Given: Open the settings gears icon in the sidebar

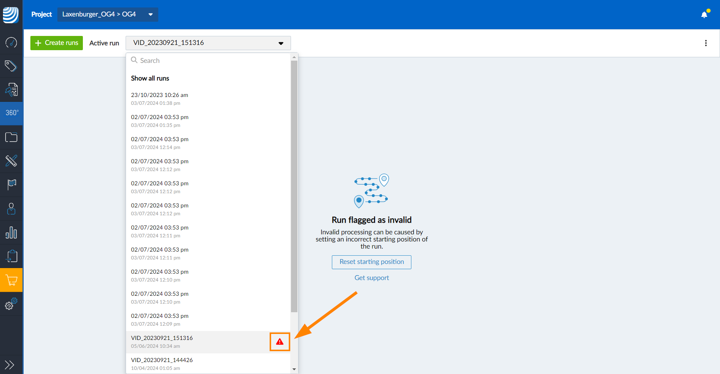Looking at the screenshot, I should pos(11,304).
